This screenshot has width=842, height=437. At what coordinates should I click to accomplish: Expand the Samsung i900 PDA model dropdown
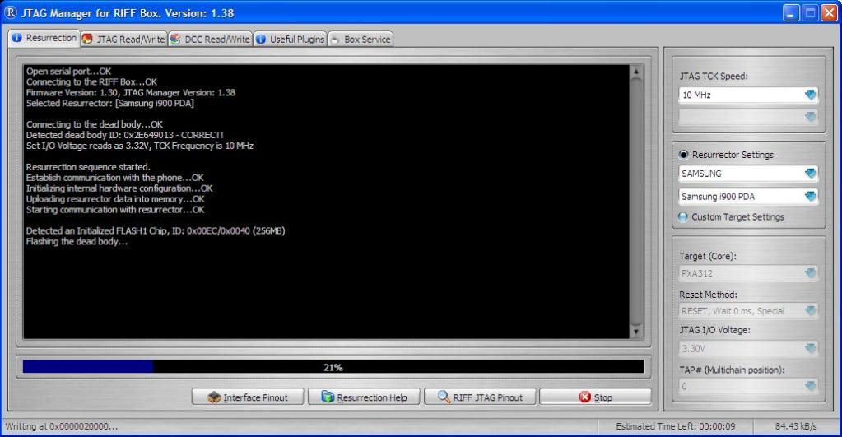tap(748, 197)
